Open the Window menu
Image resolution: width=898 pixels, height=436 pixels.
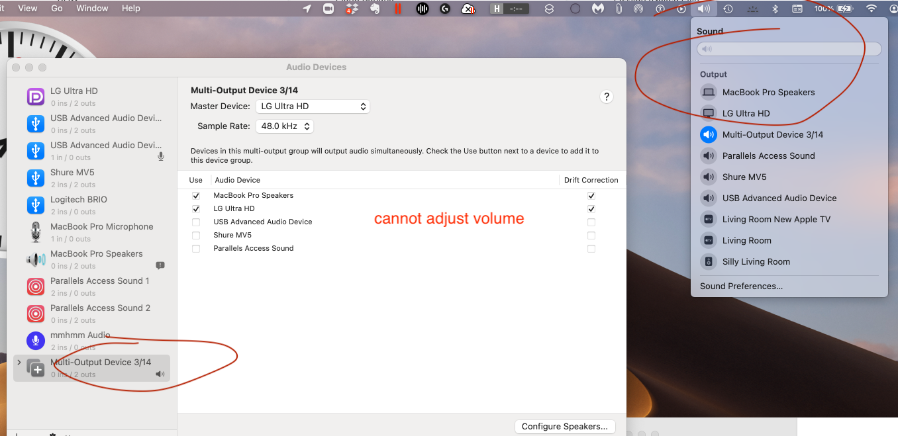pos(92,8)
